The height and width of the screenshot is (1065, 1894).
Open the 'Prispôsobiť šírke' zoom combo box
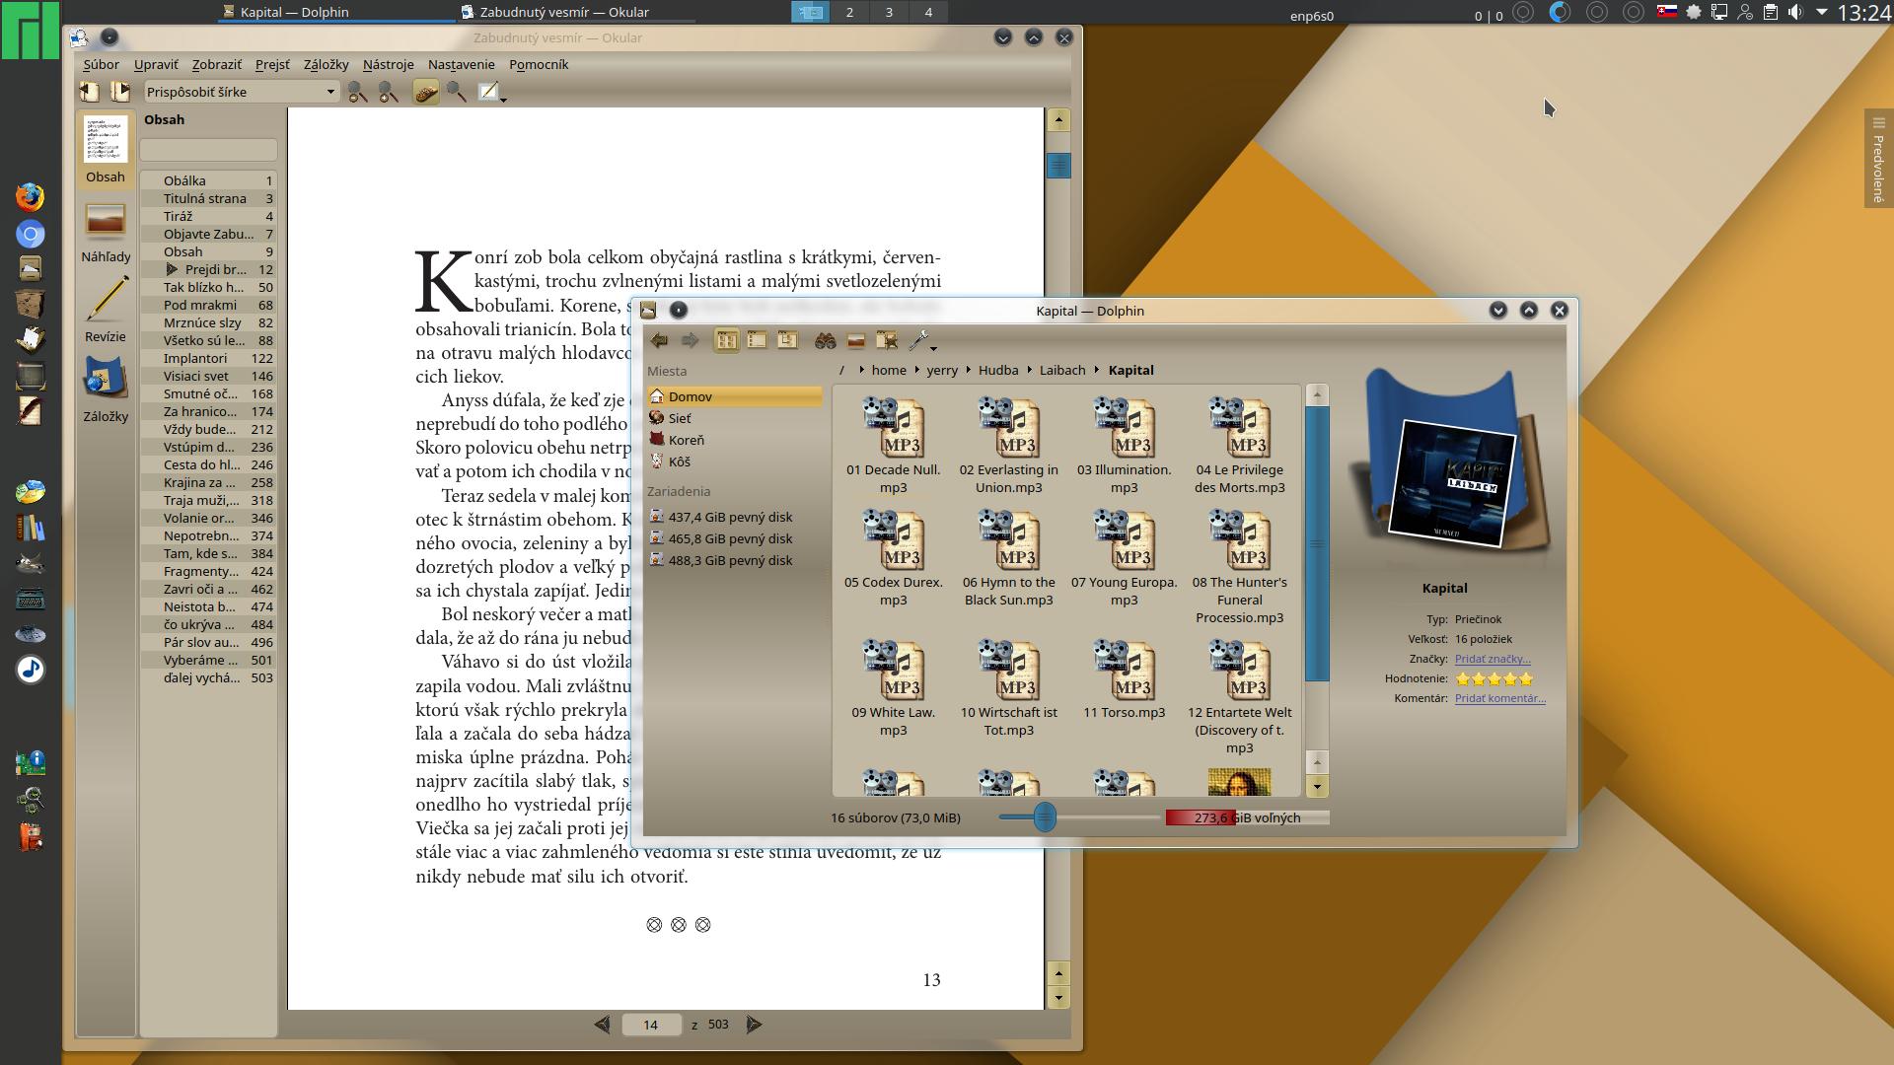(x=242, y=92)
